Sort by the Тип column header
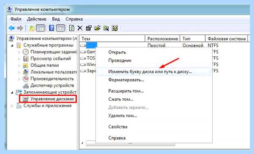This screenshot has height=154, width=254. tap(193, 39)
